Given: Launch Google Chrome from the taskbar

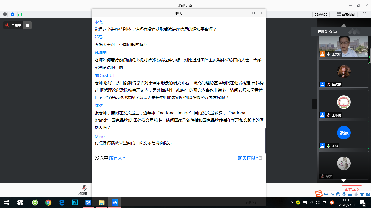Looking at the screenshot, I should [x=48, y=203].
